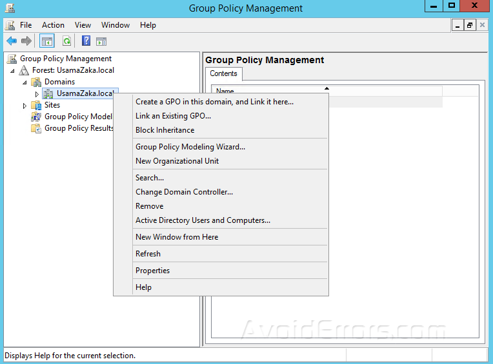Toggle the Show/Hide Console Tree icon
The height and width of the screenshot is (364, 493).
click(x=46, y=41)
